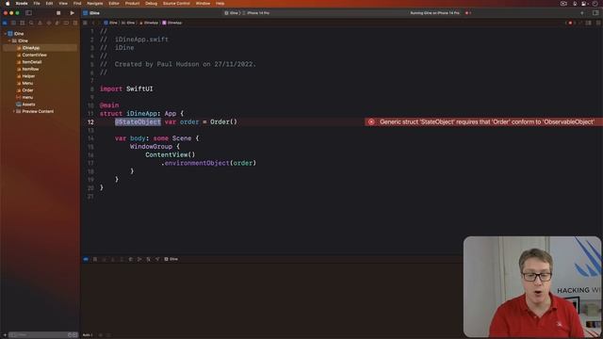This screenshot has width=603, height=339.
Task: Open the Product menu
Action: point(132,4)
